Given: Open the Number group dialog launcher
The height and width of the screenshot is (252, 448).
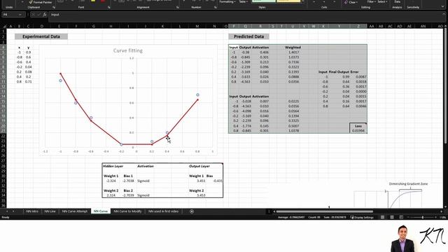Looking at the screenshot, I should tap(215, 8).
